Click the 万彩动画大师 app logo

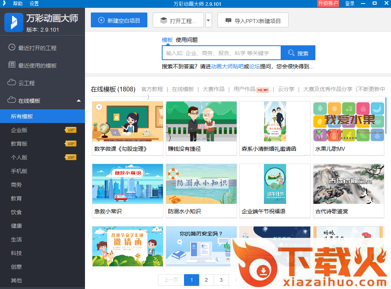(14, 22)
